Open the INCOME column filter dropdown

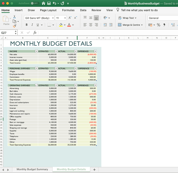[36, 51]
